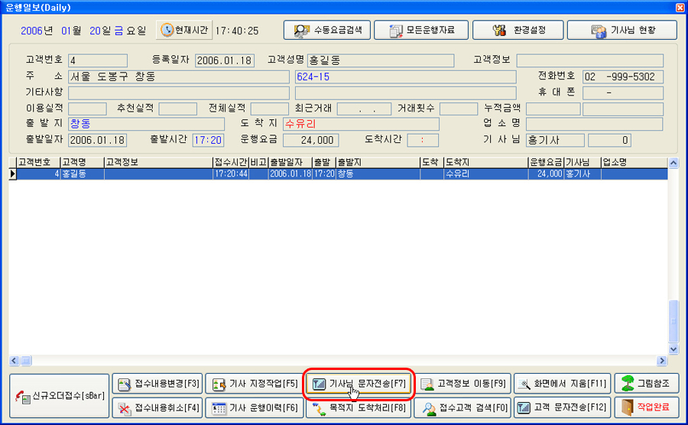
Task: Click vertical scrollbar thumb
Action: pyautogui.click(x=673, y=321)
